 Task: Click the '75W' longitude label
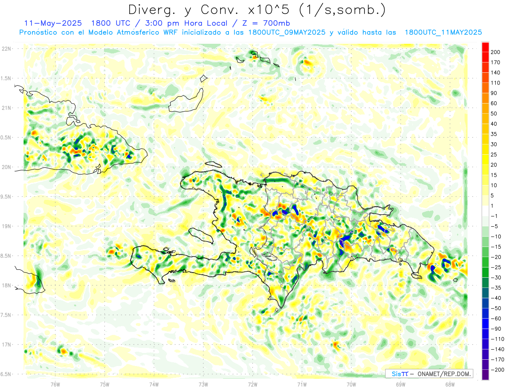tap(105, 384)
